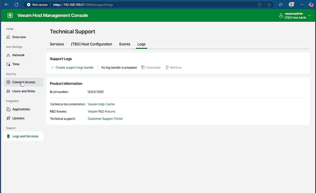Image resolution: width=316 pixels, height=193 pixels.
Task: Open Overview via its home icon
Action: [x=8, y=37]
